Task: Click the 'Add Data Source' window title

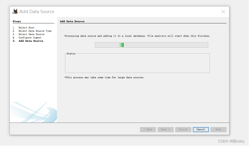Action: click(x=37, y=12)
